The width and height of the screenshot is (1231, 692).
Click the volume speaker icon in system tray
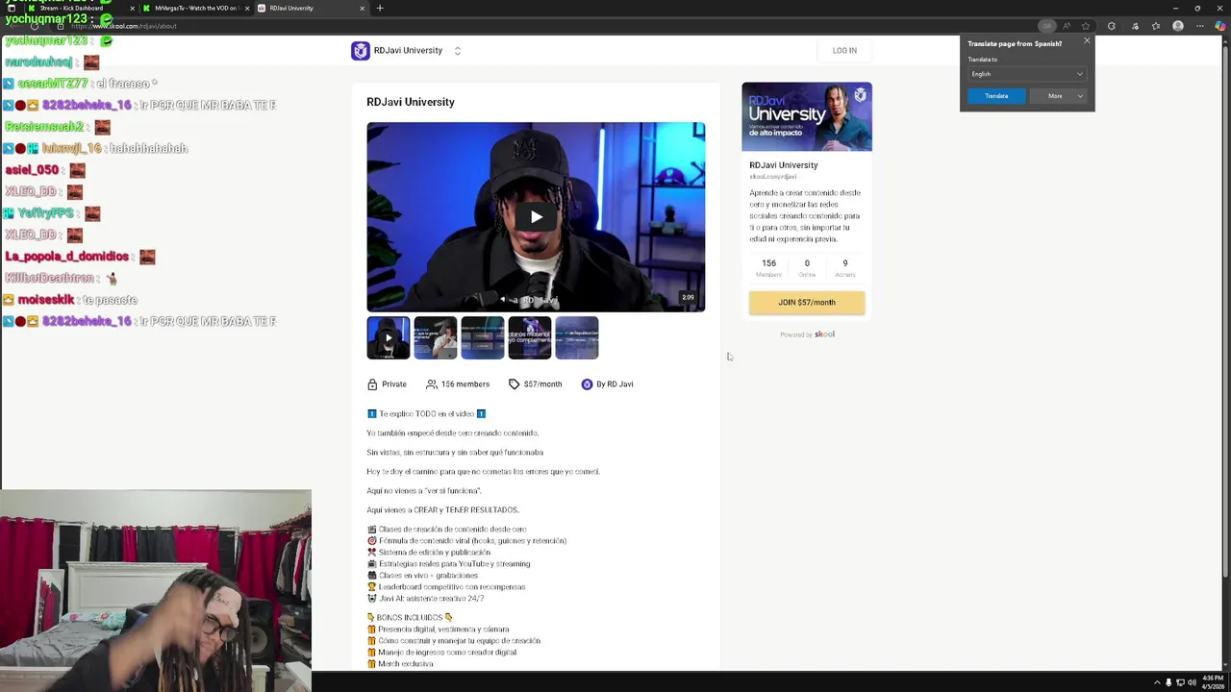coord(1193,682)
